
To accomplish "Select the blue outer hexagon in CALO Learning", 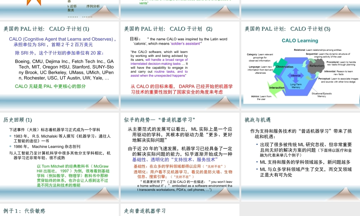I will pos(296,93).
